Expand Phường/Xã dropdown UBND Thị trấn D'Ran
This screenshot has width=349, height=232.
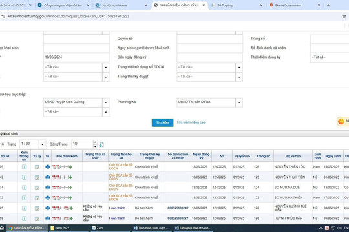coord(239,102)
